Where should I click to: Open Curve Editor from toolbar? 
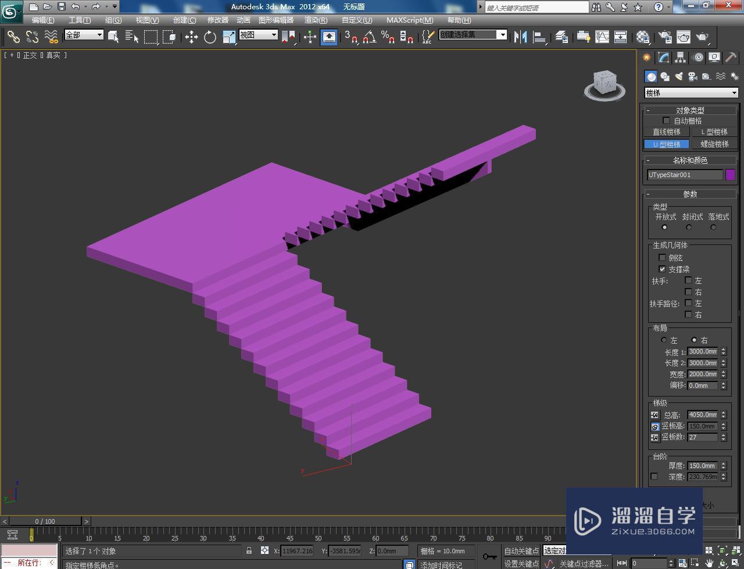tap(602, 37)
